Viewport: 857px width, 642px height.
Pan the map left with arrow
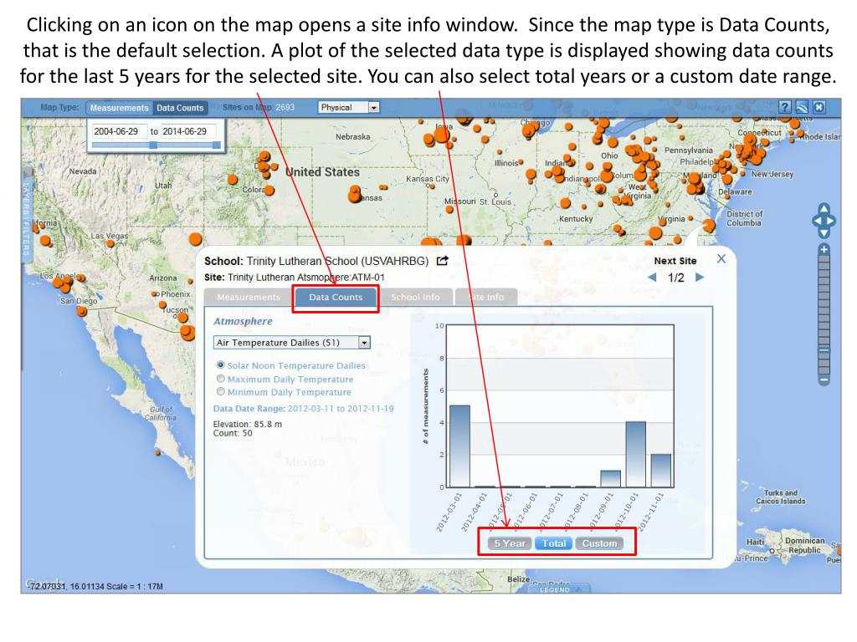[816, 221]
